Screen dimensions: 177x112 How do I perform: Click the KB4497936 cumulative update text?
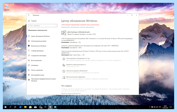click(x=95, y=52)
